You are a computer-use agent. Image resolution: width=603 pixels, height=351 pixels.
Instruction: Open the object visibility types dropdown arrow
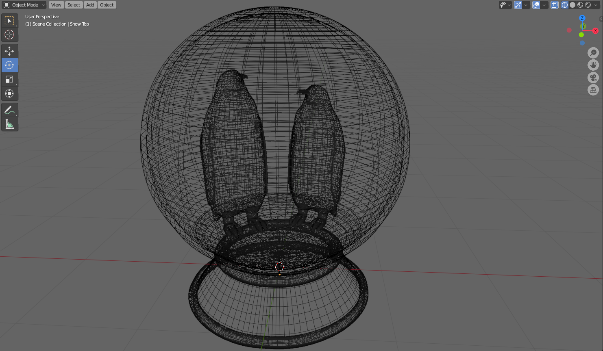coord(509,5)
